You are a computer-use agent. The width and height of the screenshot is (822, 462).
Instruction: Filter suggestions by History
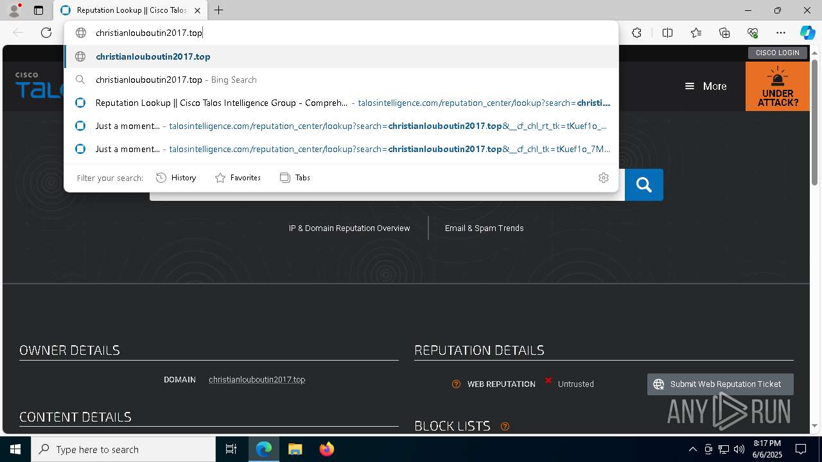[x=177, y=178]
